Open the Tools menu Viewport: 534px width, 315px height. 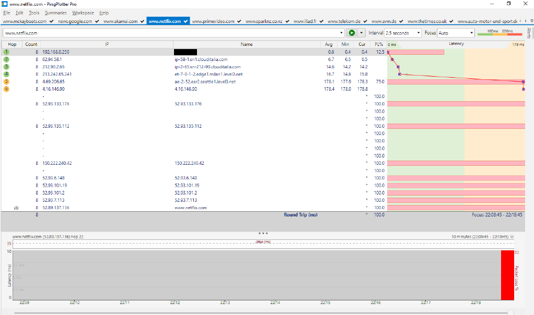click(x=34, y=13)
